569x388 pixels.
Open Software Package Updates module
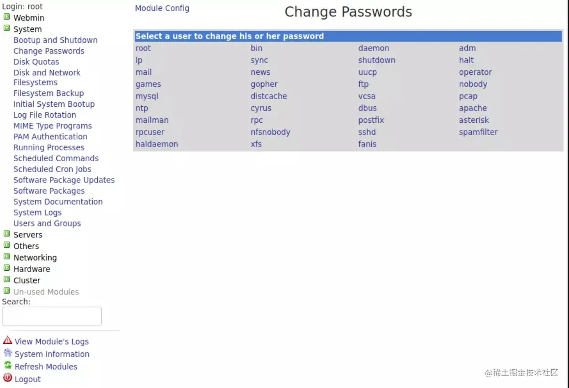64,180
